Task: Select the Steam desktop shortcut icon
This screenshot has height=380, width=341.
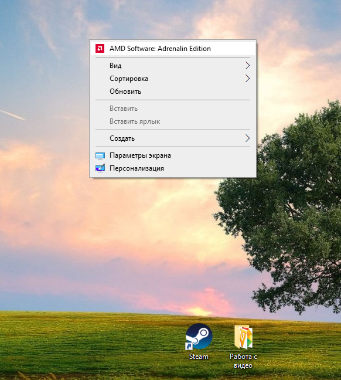Action: pos(199,337)
